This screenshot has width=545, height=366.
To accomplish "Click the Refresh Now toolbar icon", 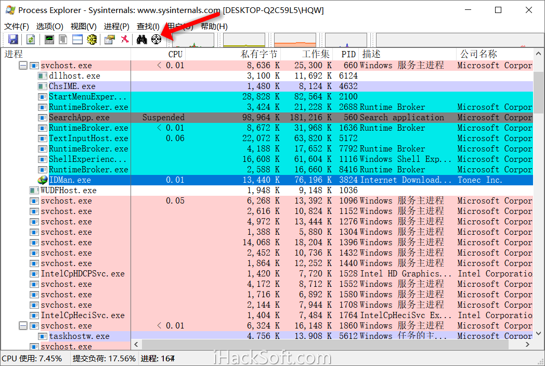I will [x=31, y=40].
